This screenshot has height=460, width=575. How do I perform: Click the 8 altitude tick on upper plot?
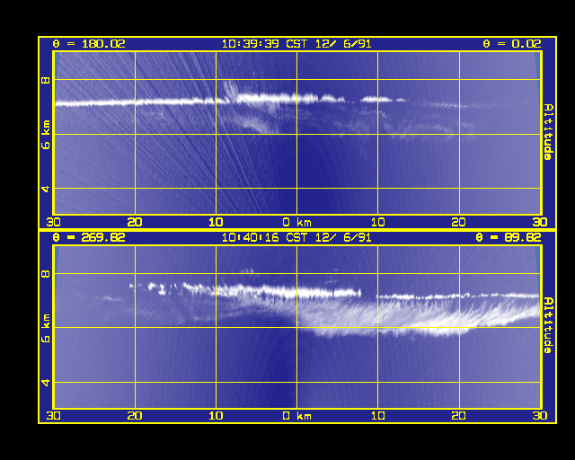pyautogui.click(x=46, y=79)
